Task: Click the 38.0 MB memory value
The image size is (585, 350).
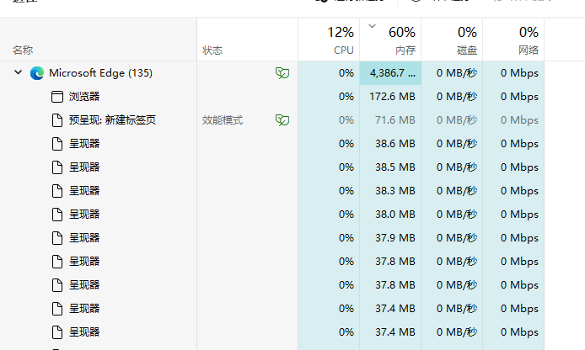Action: point(395,215)
